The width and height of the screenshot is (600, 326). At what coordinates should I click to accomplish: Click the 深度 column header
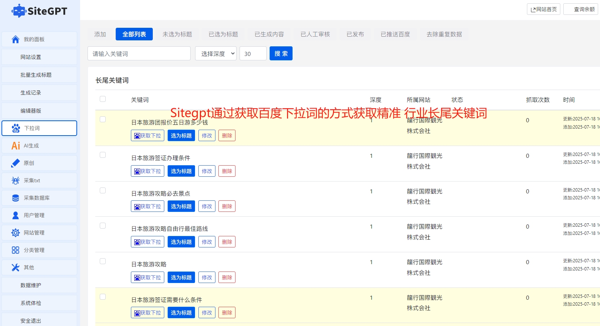(376, 100)
